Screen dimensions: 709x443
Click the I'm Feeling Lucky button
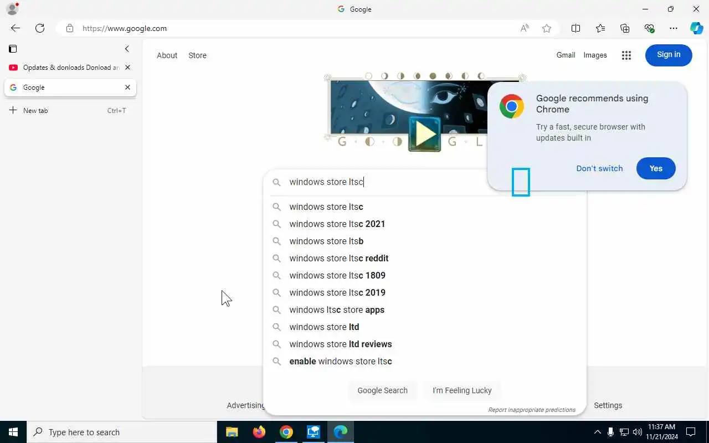coord(462,390)
